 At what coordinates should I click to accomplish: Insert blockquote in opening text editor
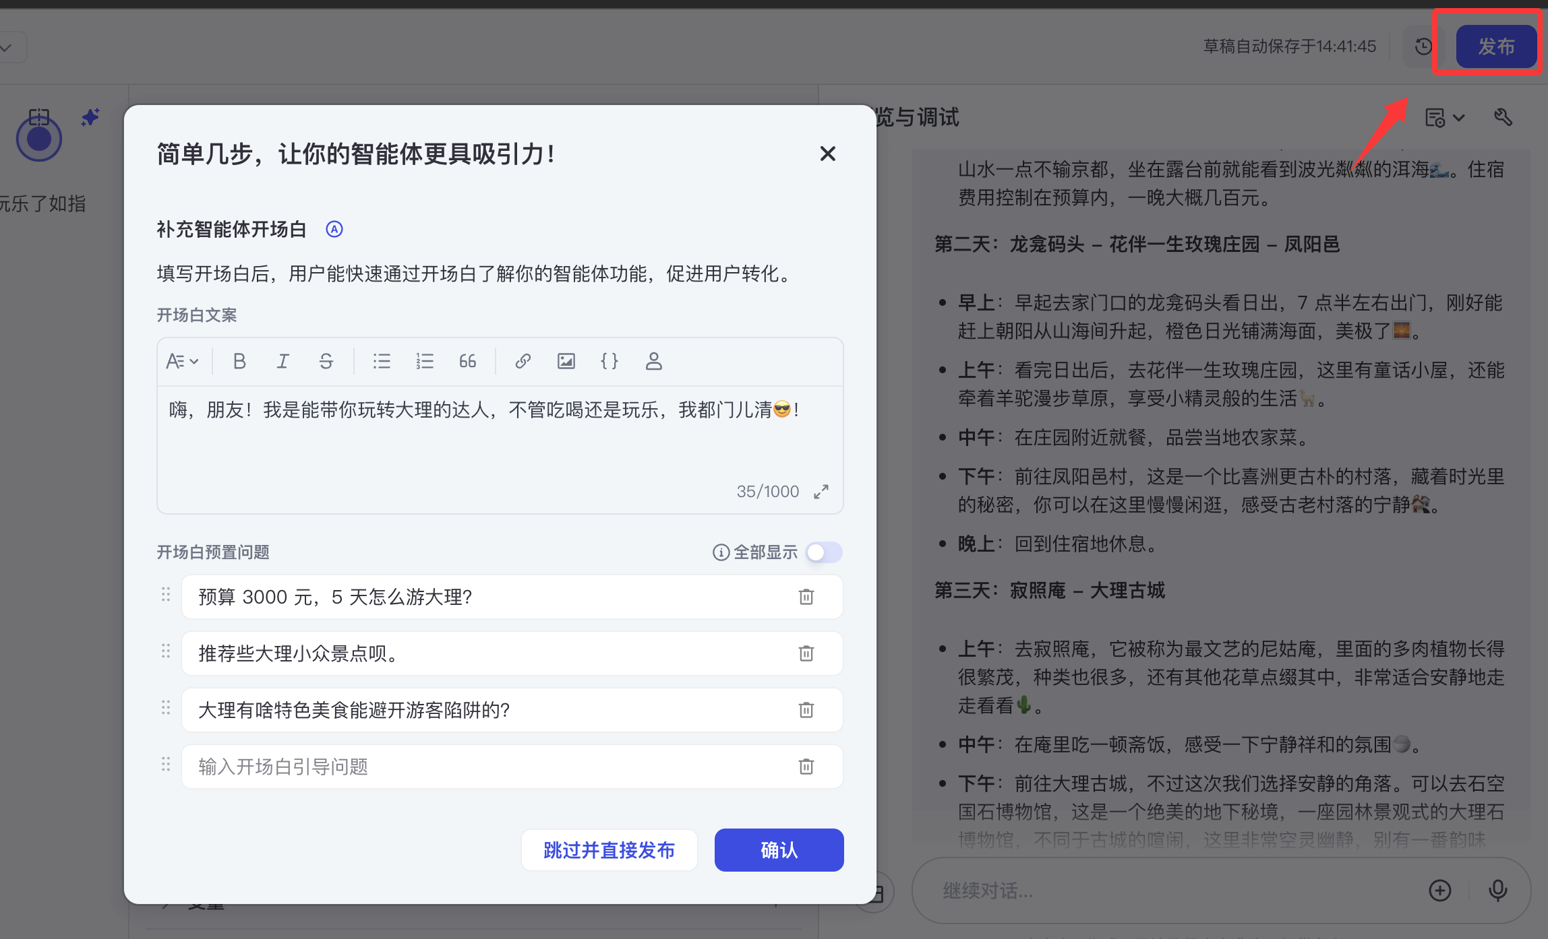(x=467, y=362)
